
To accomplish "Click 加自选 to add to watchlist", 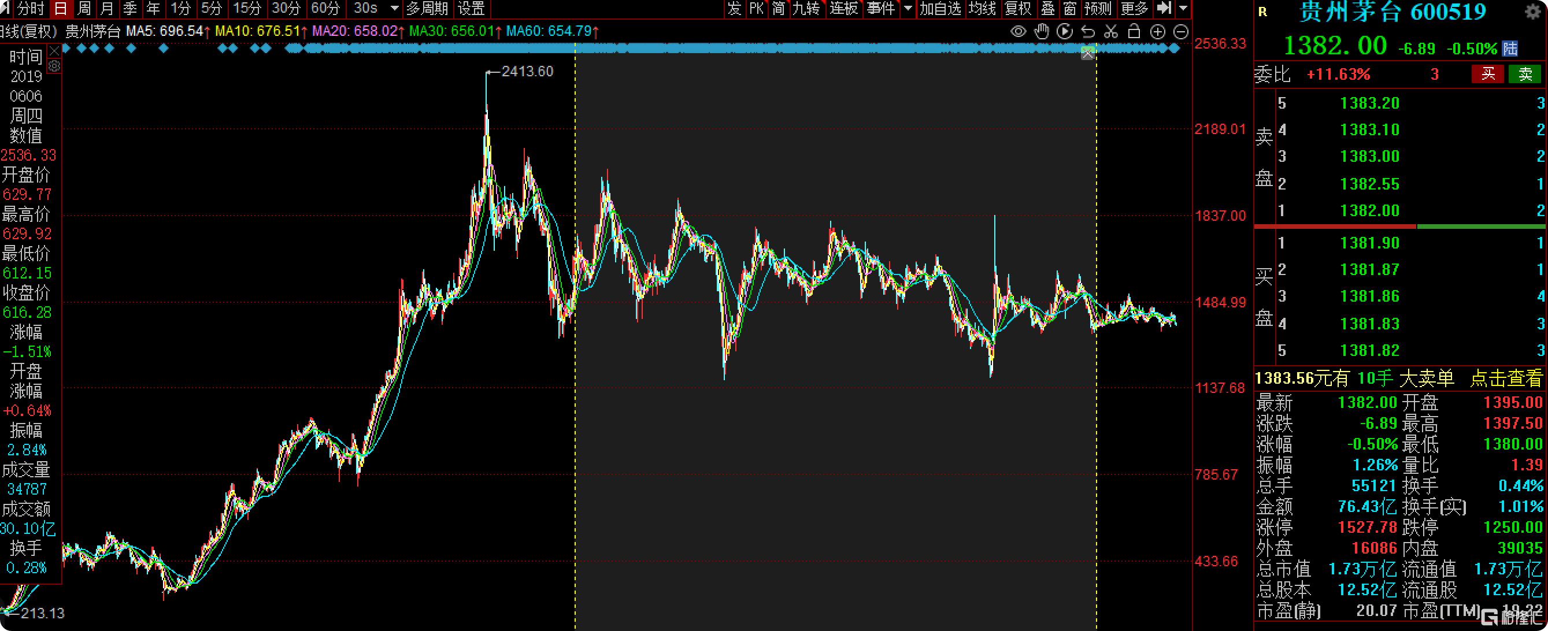I will coord(940,9).
